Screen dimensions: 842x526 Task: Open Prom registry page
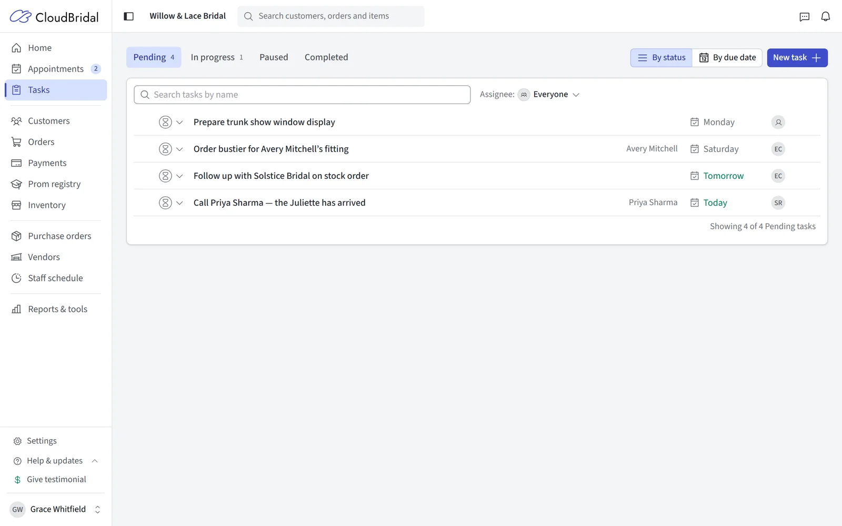coord(56,184)
